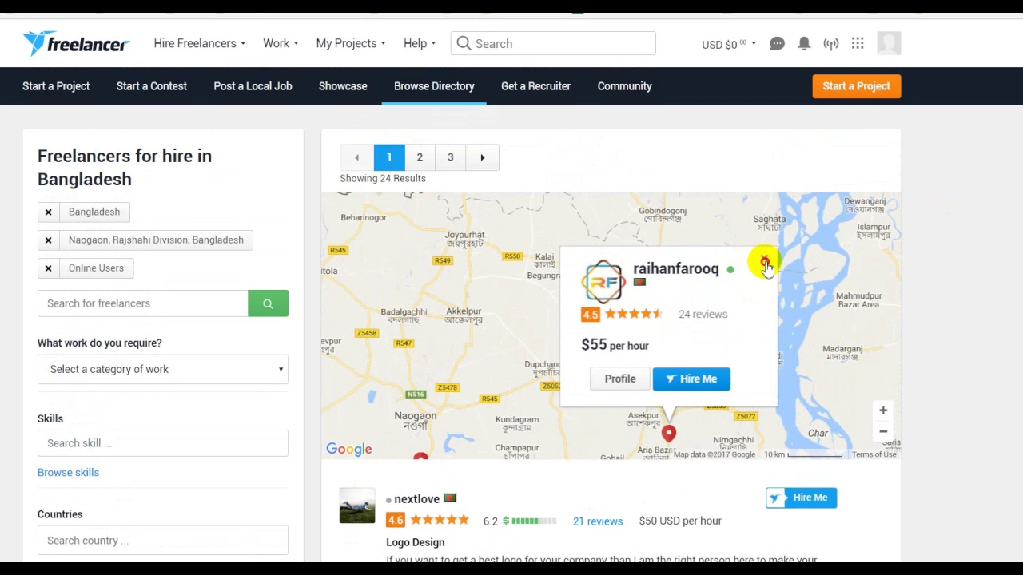Go to the previous results page arrow
Viewport: 1023px width, 575px height.
[356, 157]
